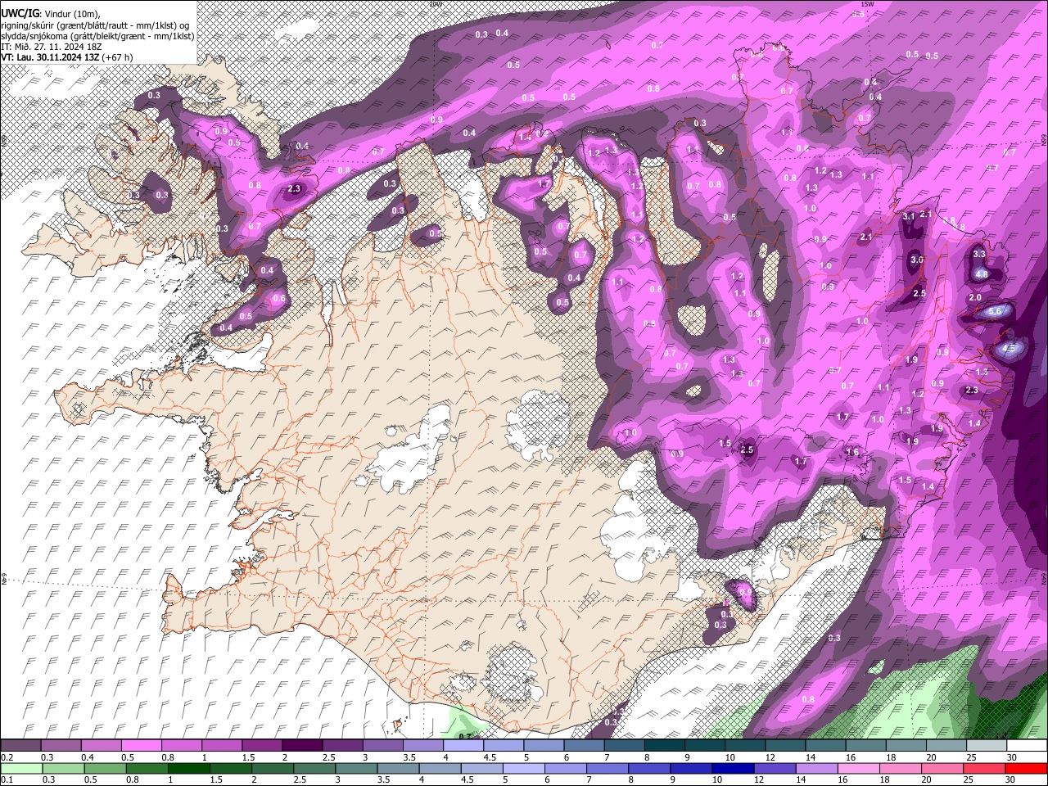Click the bright pink upper legend swatch at 0.5
This screenshot has width=1048, height=786.
(142, 746)
